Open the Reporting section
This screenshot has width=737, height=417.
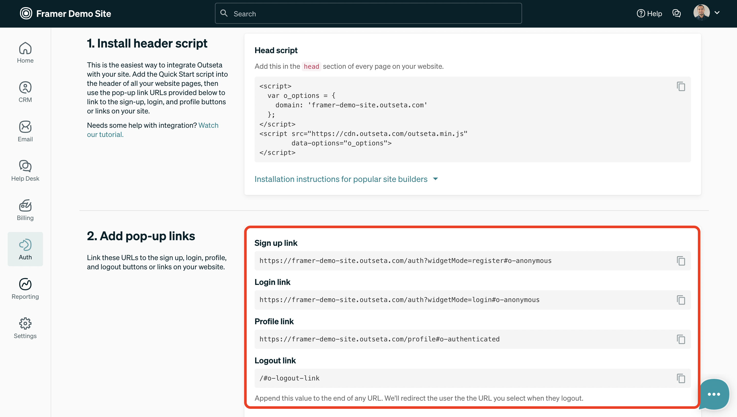[x=25, y=289]
